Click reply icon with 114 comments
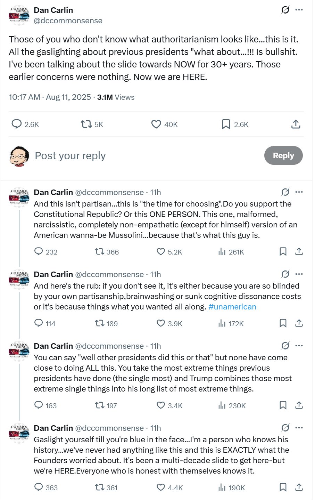The height and width of the screenshot is (500, 315). 39,323
